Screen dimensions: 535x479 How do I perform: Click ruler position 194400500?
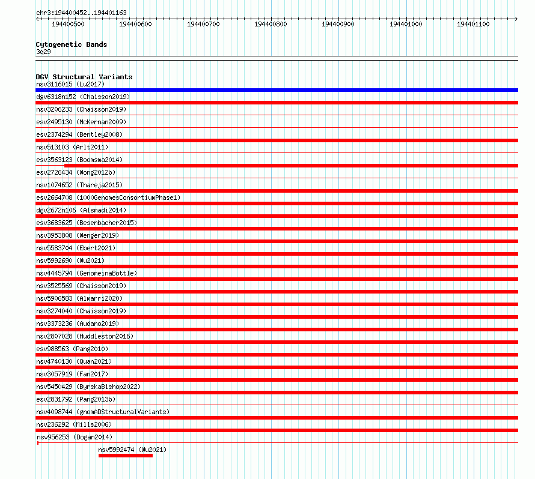(x=68, y=24)
